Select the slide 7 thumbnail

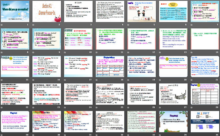click(x=205, y=11)
